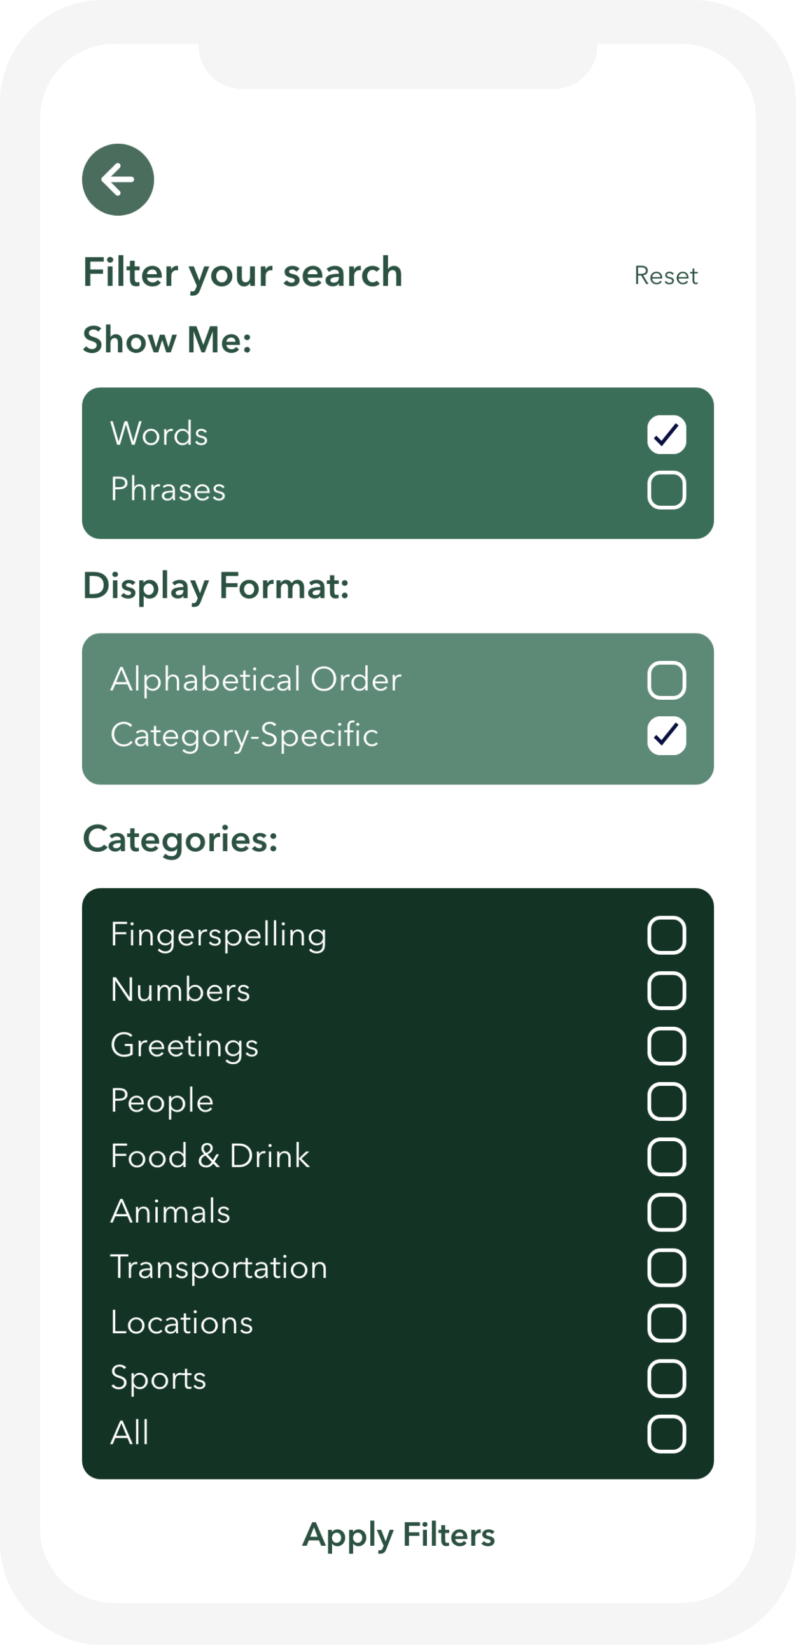
Task: Tap the Words label text
Action: (159, 434)
